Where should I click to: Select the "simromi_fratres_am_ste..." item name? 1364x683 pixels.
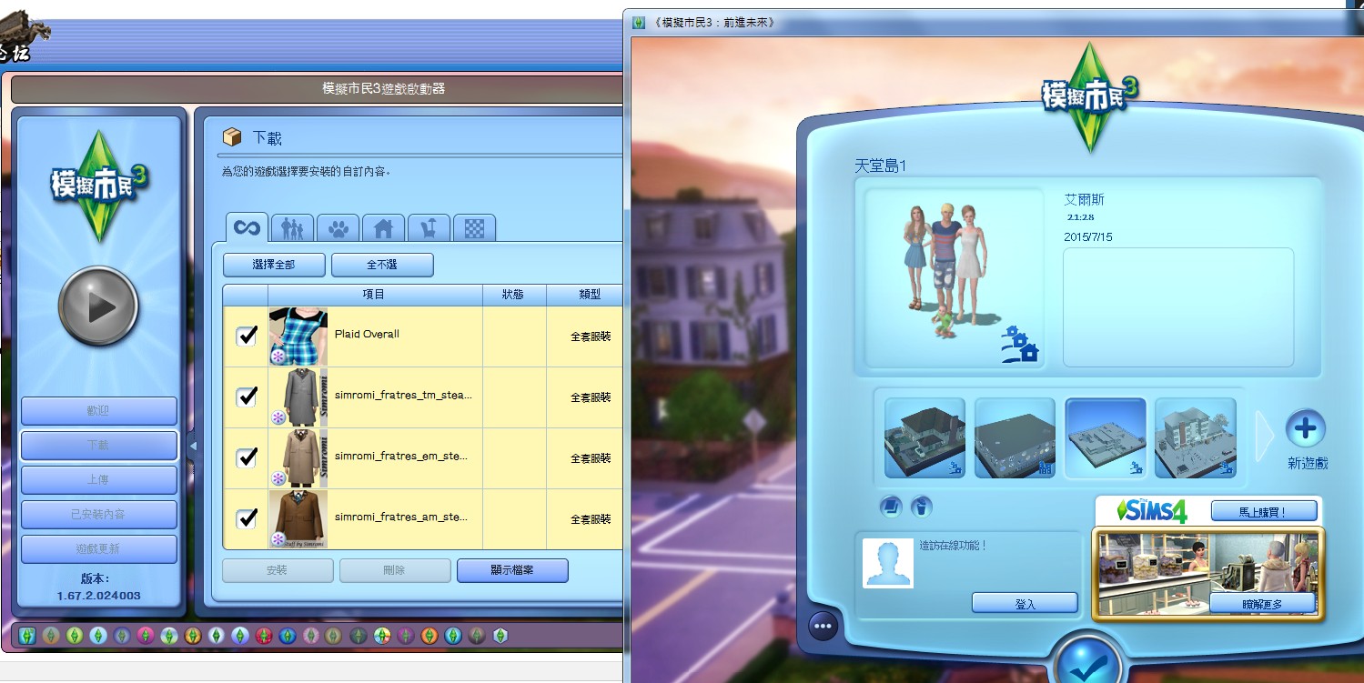(401, 517)
